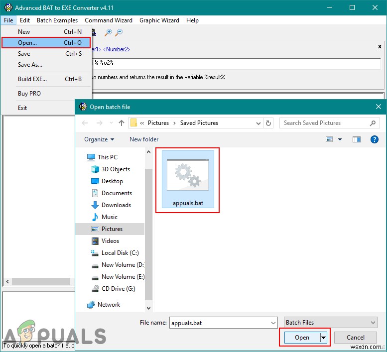The width and height of the screenshot is (387, 352).
Task: Go back in the file dialog
Action: tap(85, 123)
